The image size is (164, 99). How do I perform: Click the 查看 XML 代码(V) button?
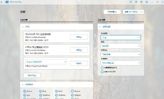(x=131, y=12)
